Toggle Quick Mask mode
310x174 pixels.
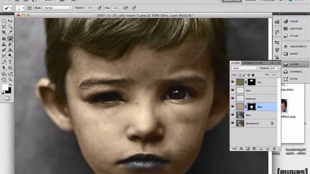point(7,98)
